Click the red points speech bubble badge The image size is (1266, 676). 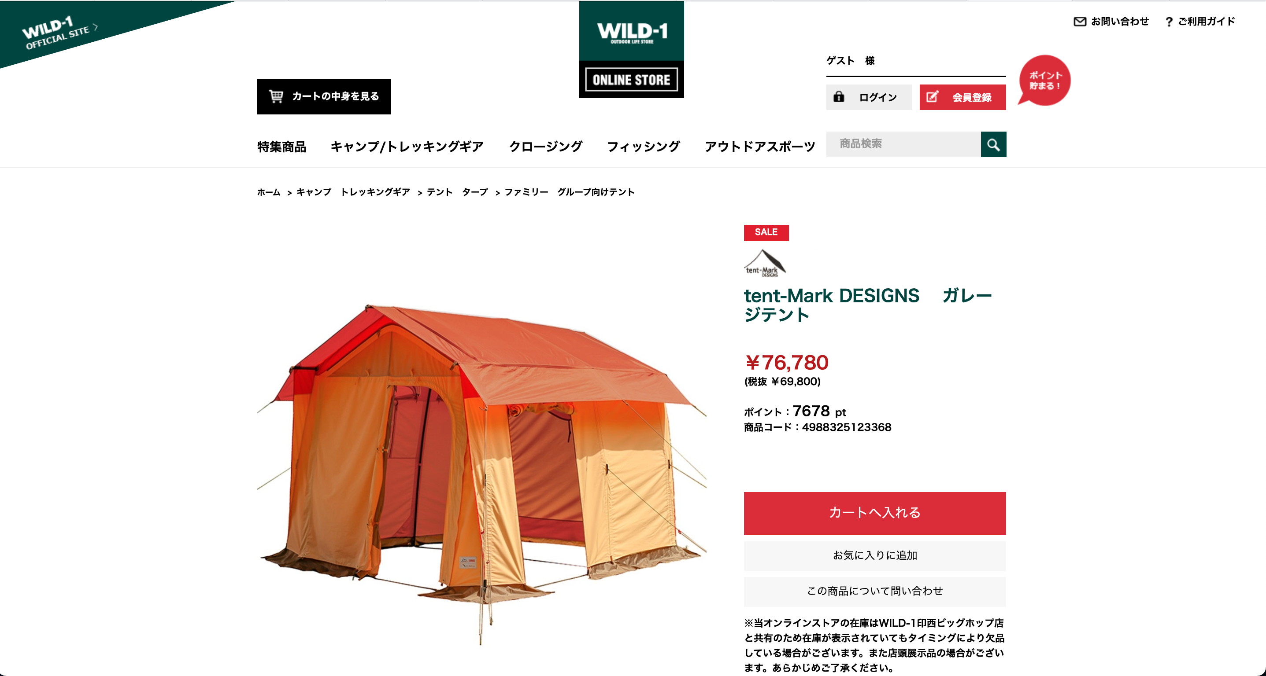(1044, 80)
